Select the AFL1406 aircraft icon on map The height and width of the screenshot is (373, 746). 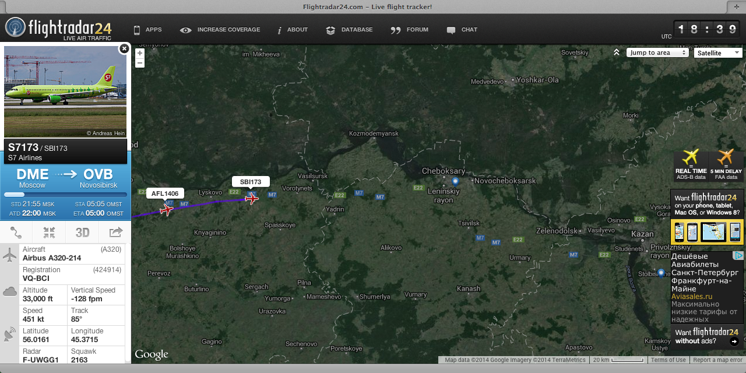coord(167,210)
